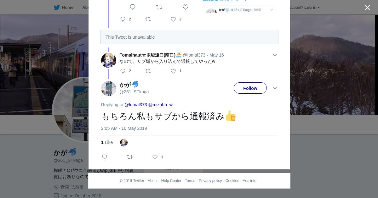
Task: Retweet the main tweet by かが
Action: (x=130, y=157)
